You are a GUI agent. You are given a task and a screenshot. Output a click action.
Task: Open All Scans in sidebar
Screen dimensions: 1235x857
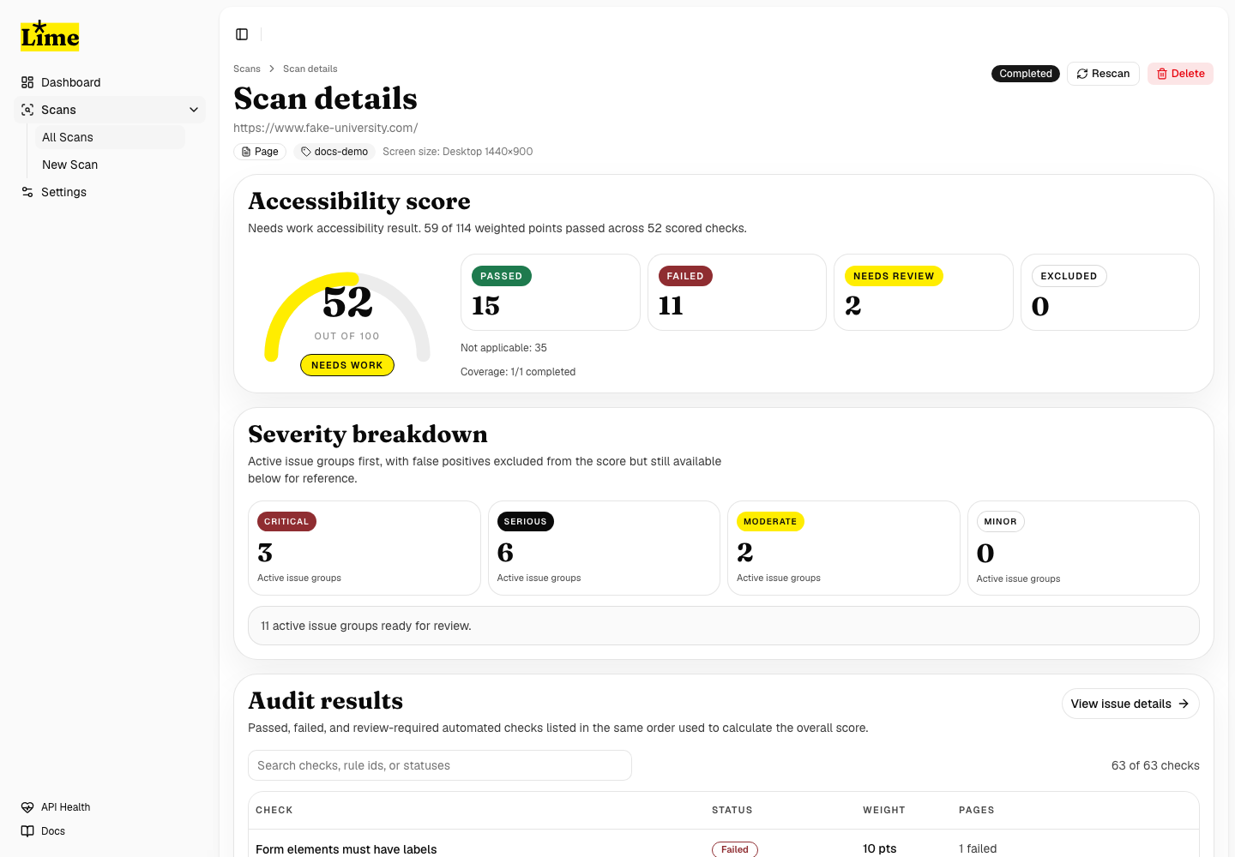68,137
